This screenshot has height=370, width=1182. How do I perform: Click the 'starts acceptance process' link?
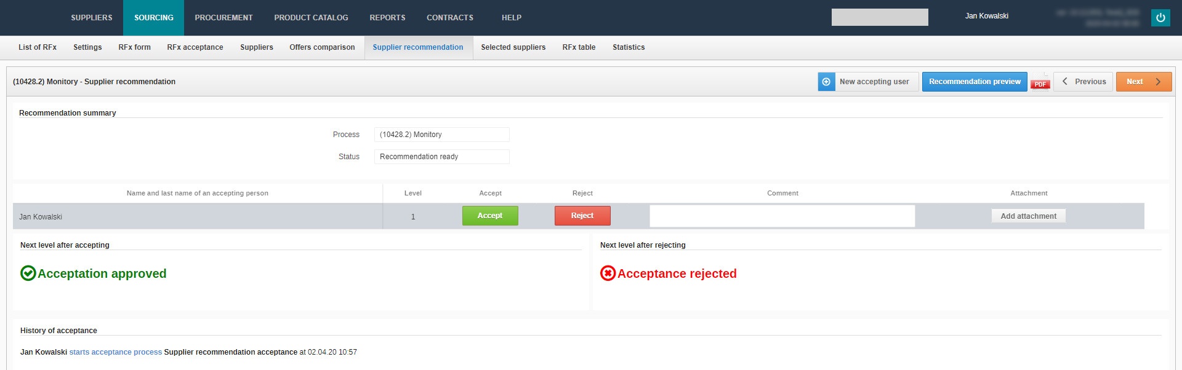point(116,352)
